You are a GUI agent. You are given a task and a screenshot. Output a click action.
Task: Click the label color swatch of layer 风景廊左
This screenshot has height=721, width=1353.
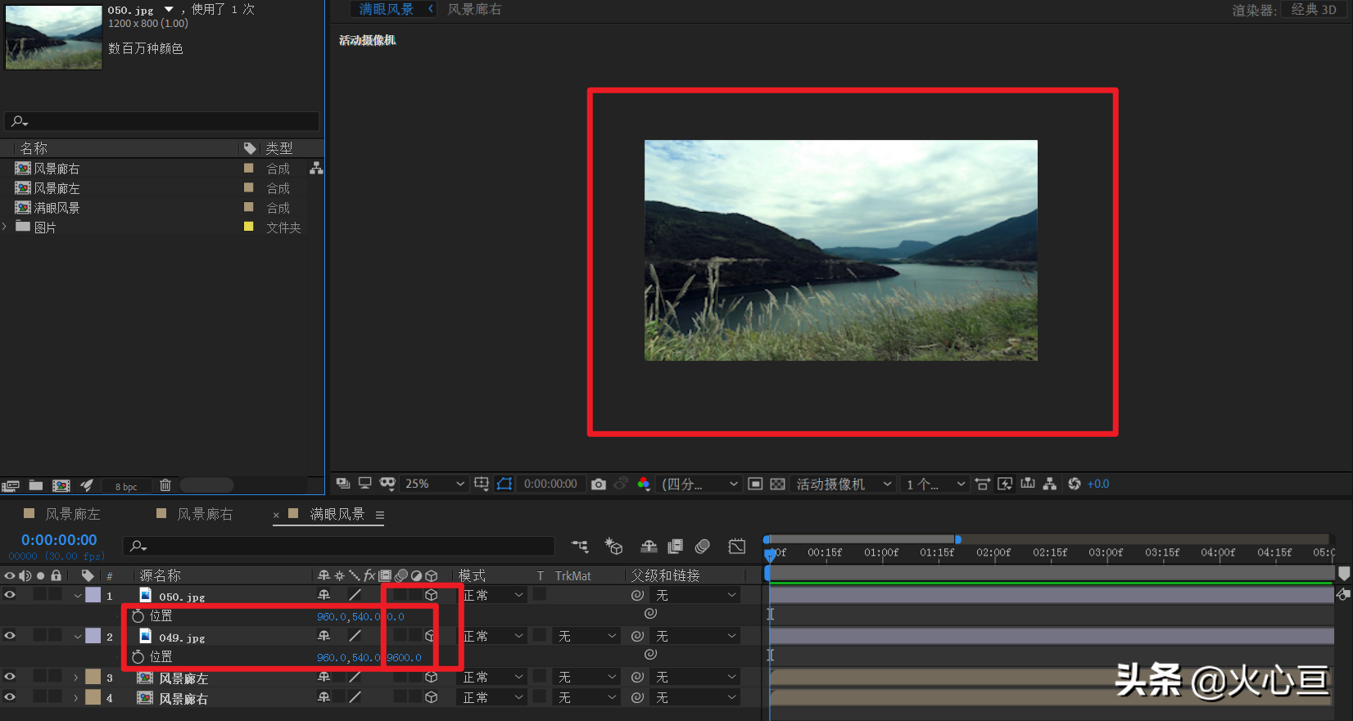click(93, 677)
